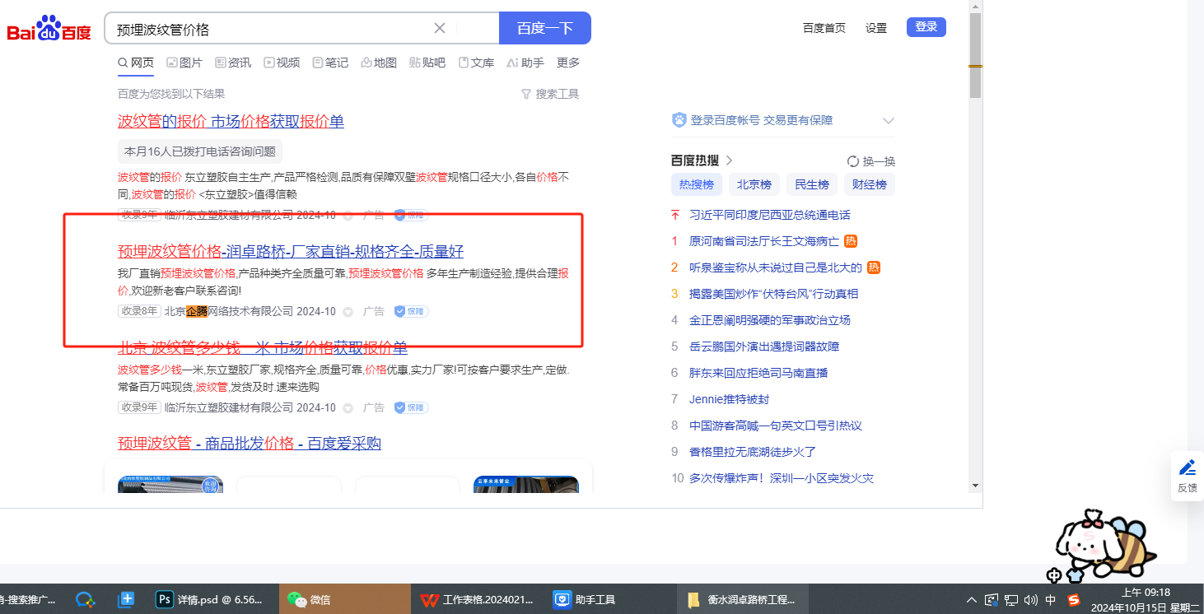Open WPS 工作表格 taskbar item
Image resolution: width=1204 pixels, height=614 pixels.
(476, 600)
